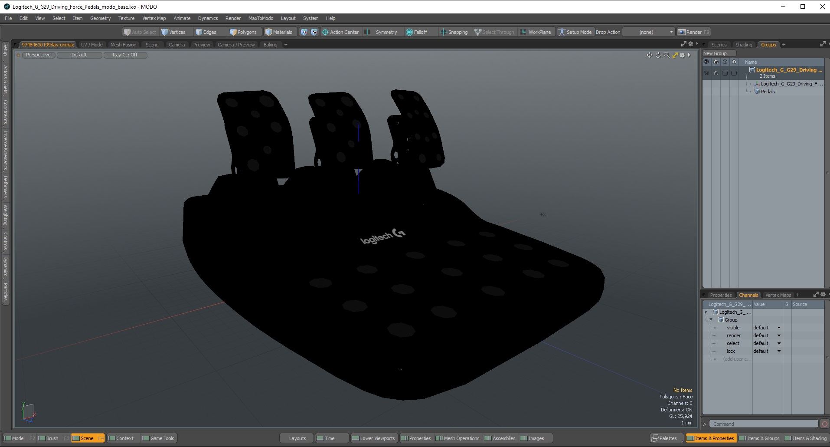Viewport: 830px width, 447px height.
Task: Open the Layouts button
Action: [x=297, y=438]
